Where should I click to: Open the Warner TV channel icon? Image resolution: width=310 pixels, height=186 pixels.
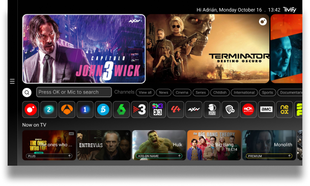pyautogui.click(x=230, y=110)
